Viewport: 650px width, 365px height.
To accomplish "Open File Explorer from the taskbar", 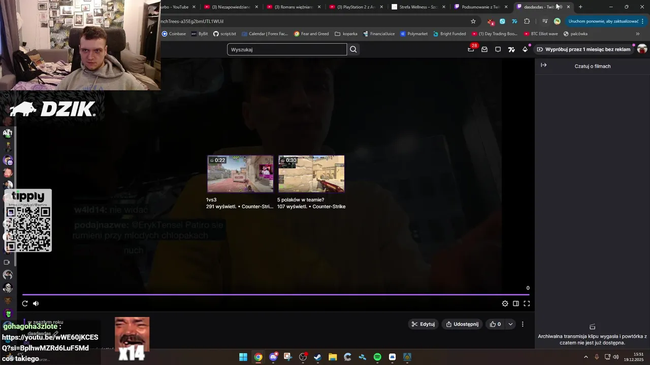I will coord(333,357).
